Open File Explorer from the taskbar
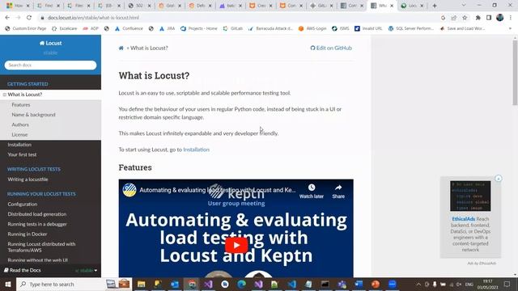 pos(142,284)
